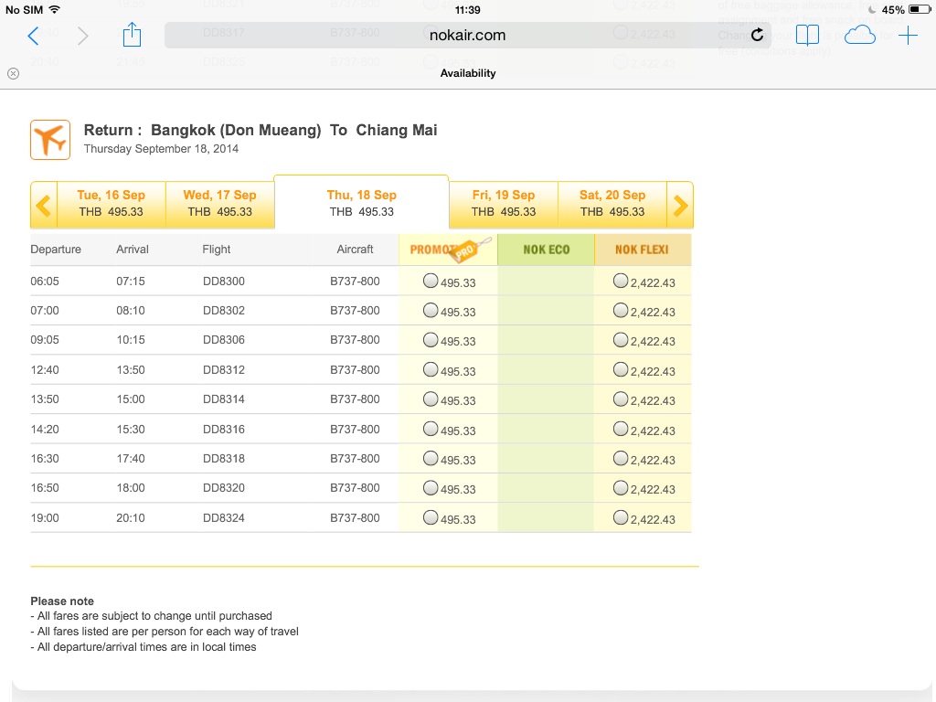
Task: Switch to the Sat, 20 Sep date tab
Action: click(612, 204)
